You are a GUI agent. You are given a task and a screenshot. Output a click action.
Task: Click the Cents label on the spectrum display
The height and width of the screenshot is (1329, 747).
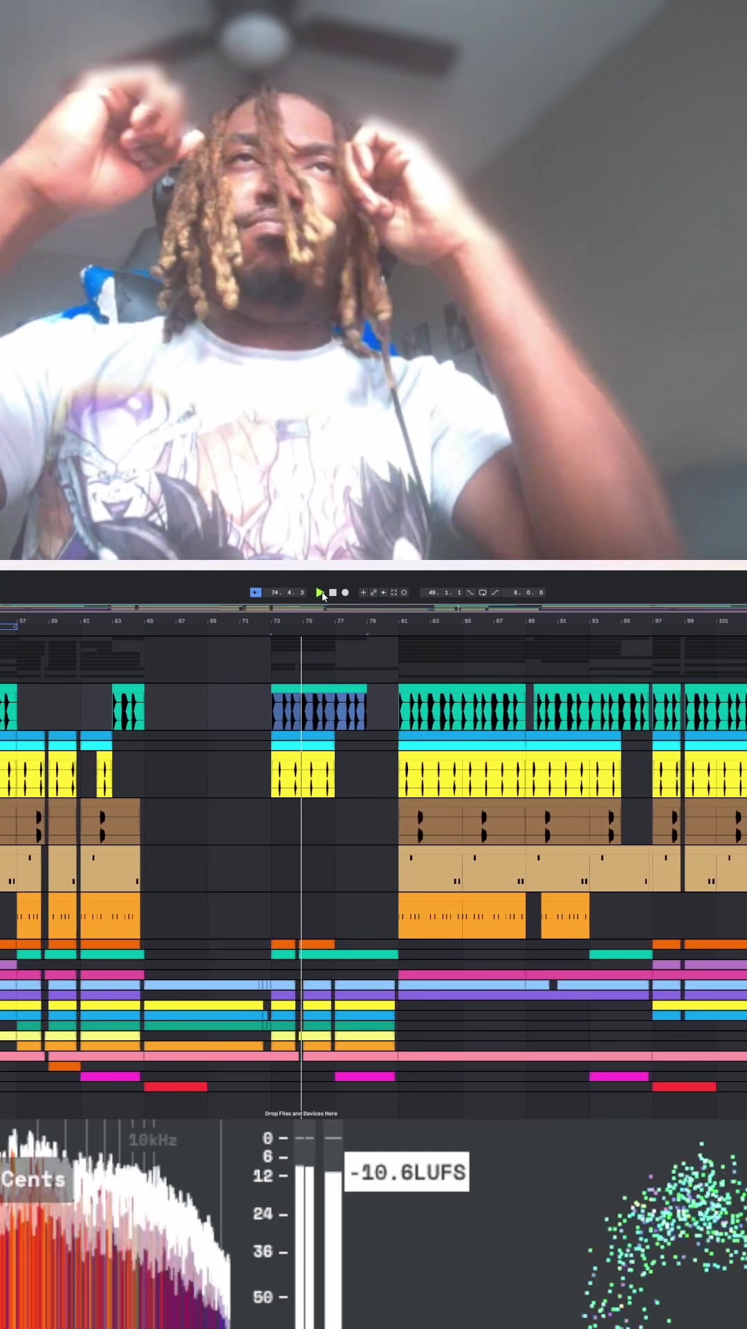coord(33,1179)
